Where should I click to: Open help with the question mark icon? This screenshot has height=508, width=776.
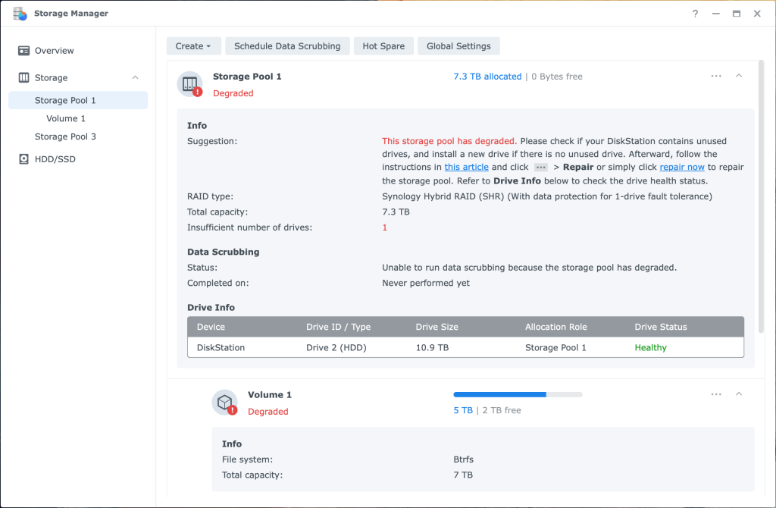tap(695, 14)
